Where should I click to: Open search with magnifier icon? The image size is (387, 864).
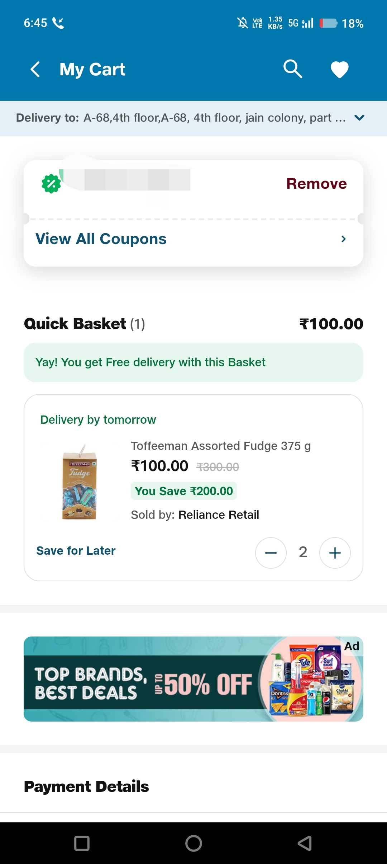[293, 69]
